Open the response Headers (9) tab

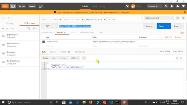65,52
